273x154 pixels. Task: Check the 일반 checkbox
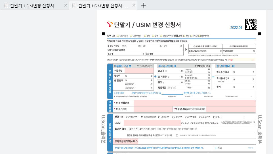[145, 36]
